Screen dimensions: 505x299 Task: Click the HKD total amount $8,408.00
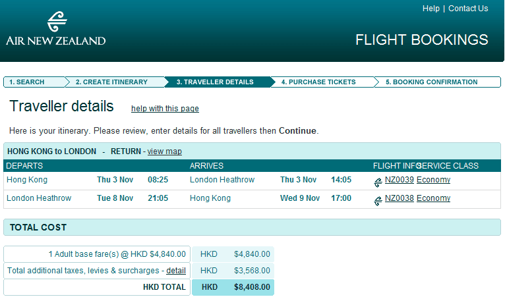click(252, 287)
